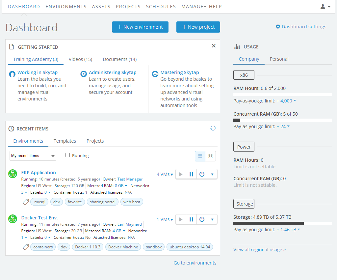The width and height of the screenshot is (337, 280).
Task: Expand the 4 GB Metered RAM dropdown
Action: click(119, 231)
